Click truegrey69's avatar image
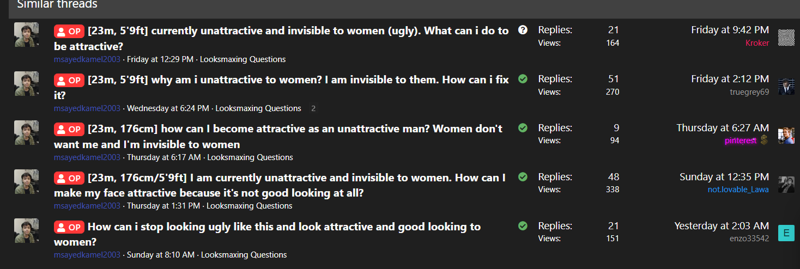The height and width of the screenshot is (269, 800). (786, 86)
